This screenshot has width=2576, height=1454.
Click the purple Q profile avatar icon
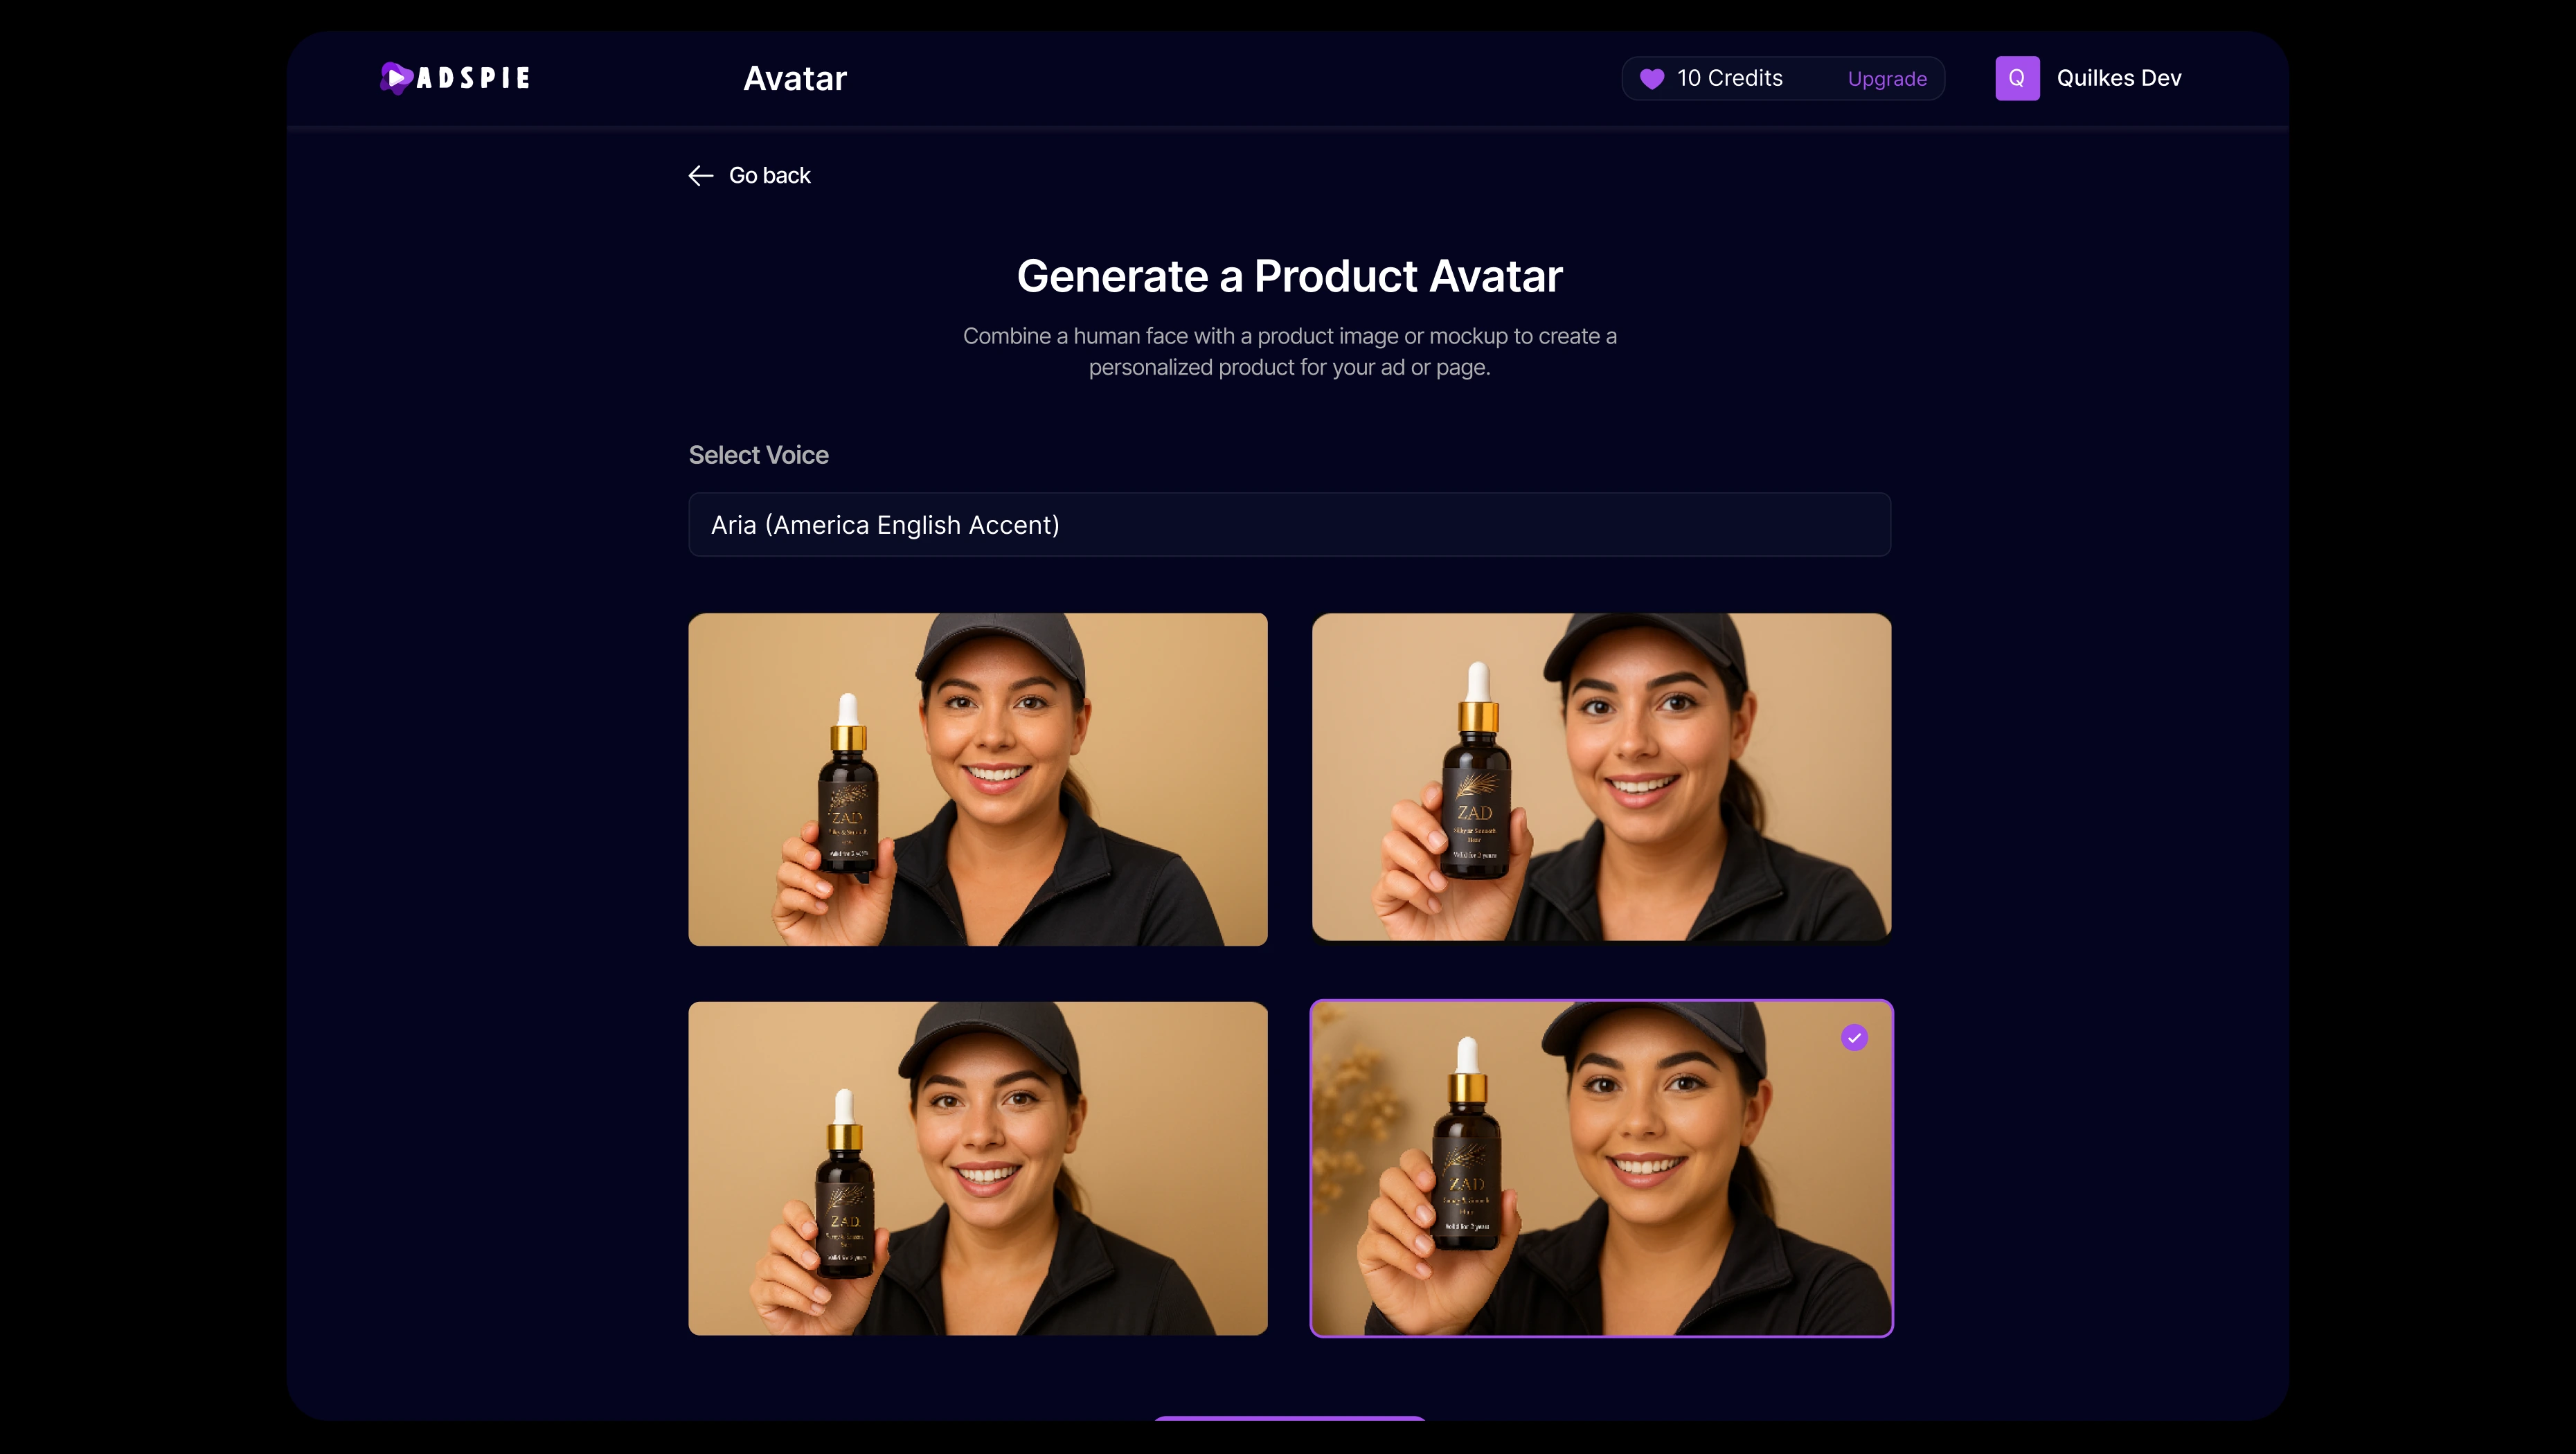pyautogui.click(x=2016, y=78)
